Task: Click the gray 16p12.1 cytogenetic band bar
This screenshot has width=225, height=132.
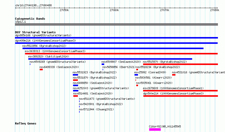Action: coord(116,24)
